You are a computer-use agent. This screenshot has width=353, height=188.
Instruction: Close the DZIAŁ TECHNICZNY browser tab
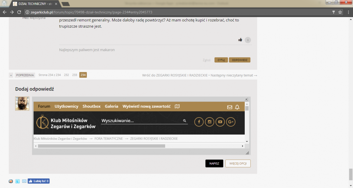56,4
